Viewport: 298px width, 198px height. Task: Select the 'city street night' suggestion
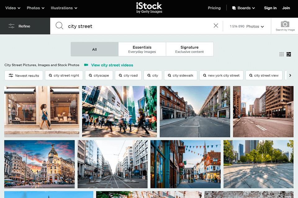[64, 75]
